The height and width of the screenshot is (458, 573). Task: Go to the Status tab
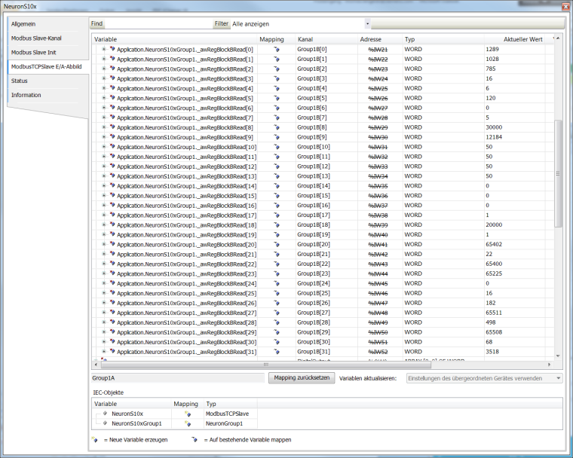20,81
